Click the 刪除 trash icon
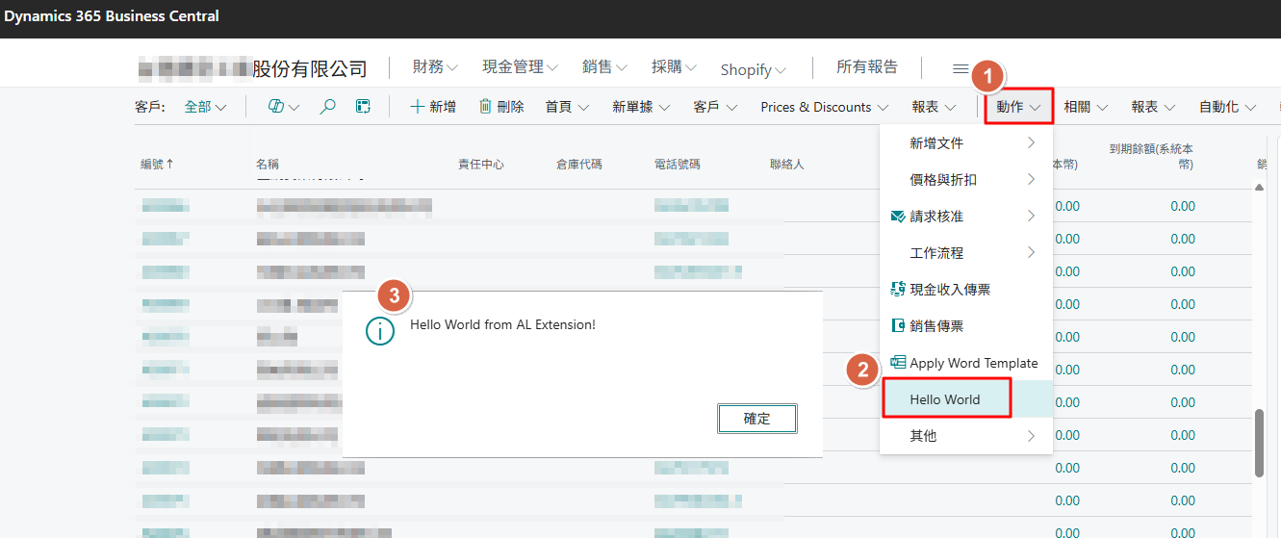Image resolution: width=1281 pixels, height=538 pixels. 501,107
